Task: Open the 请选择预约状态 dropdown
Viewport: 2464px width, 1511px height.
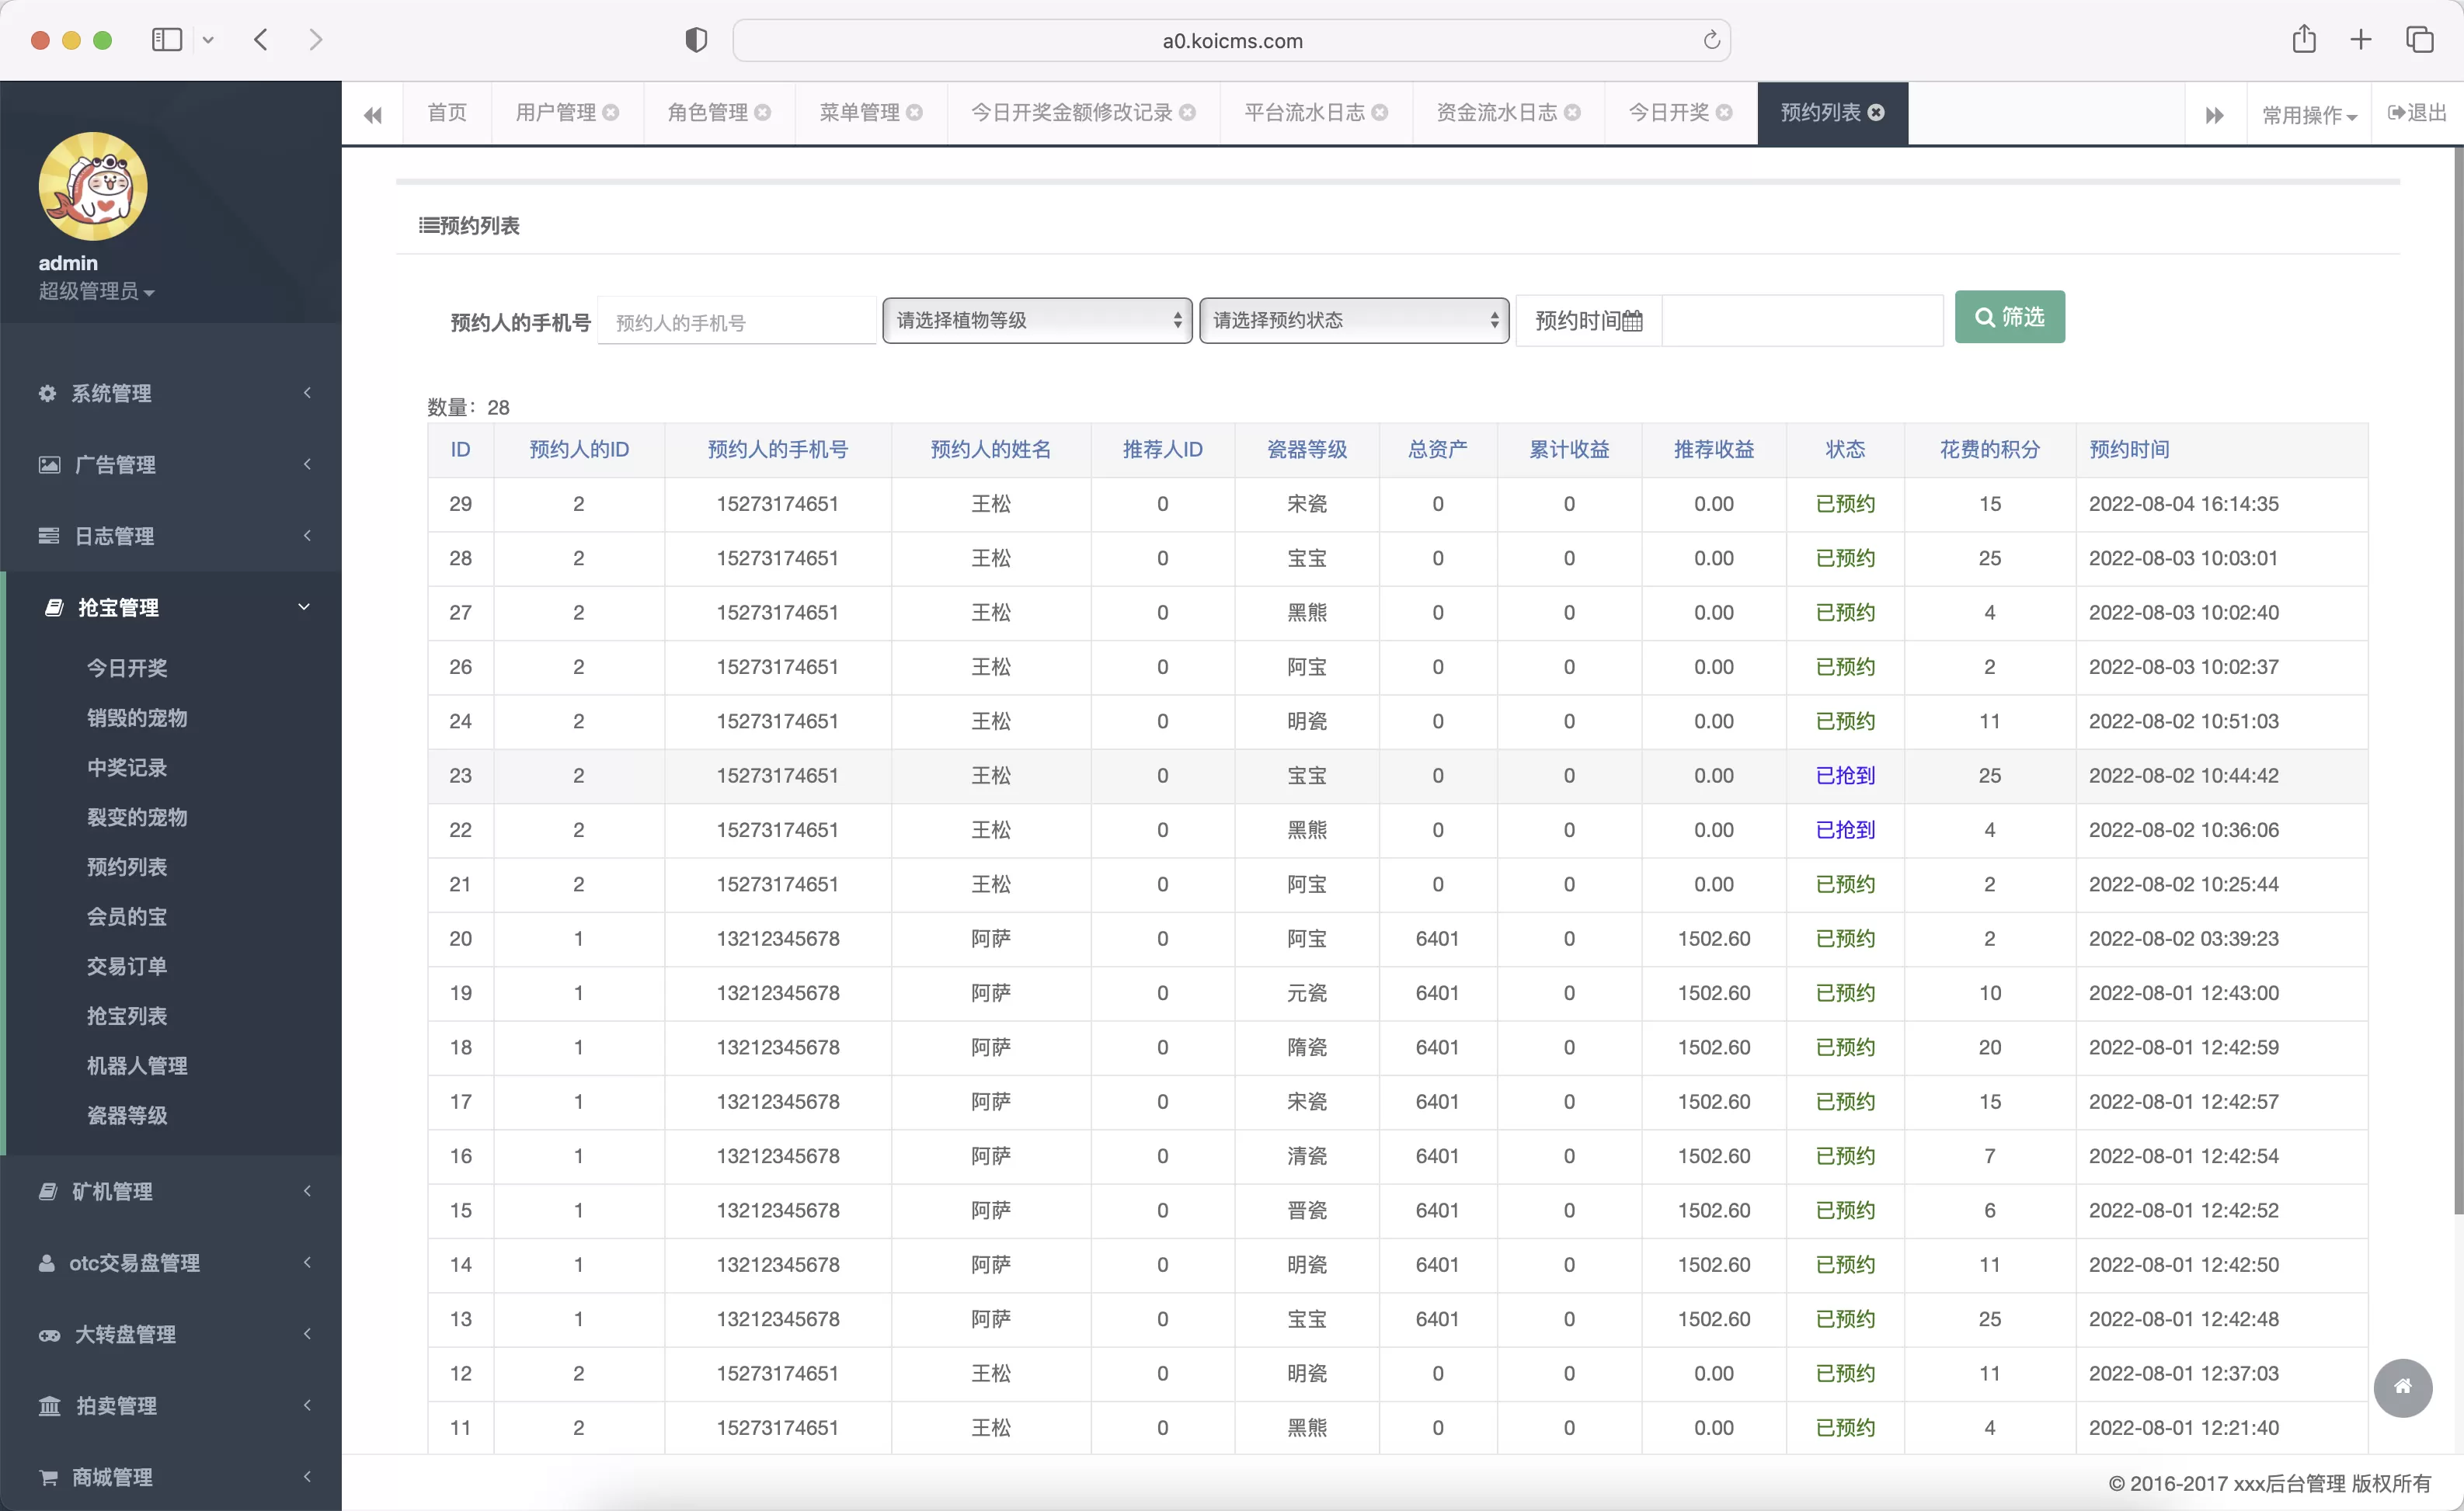Action: 1354,321
